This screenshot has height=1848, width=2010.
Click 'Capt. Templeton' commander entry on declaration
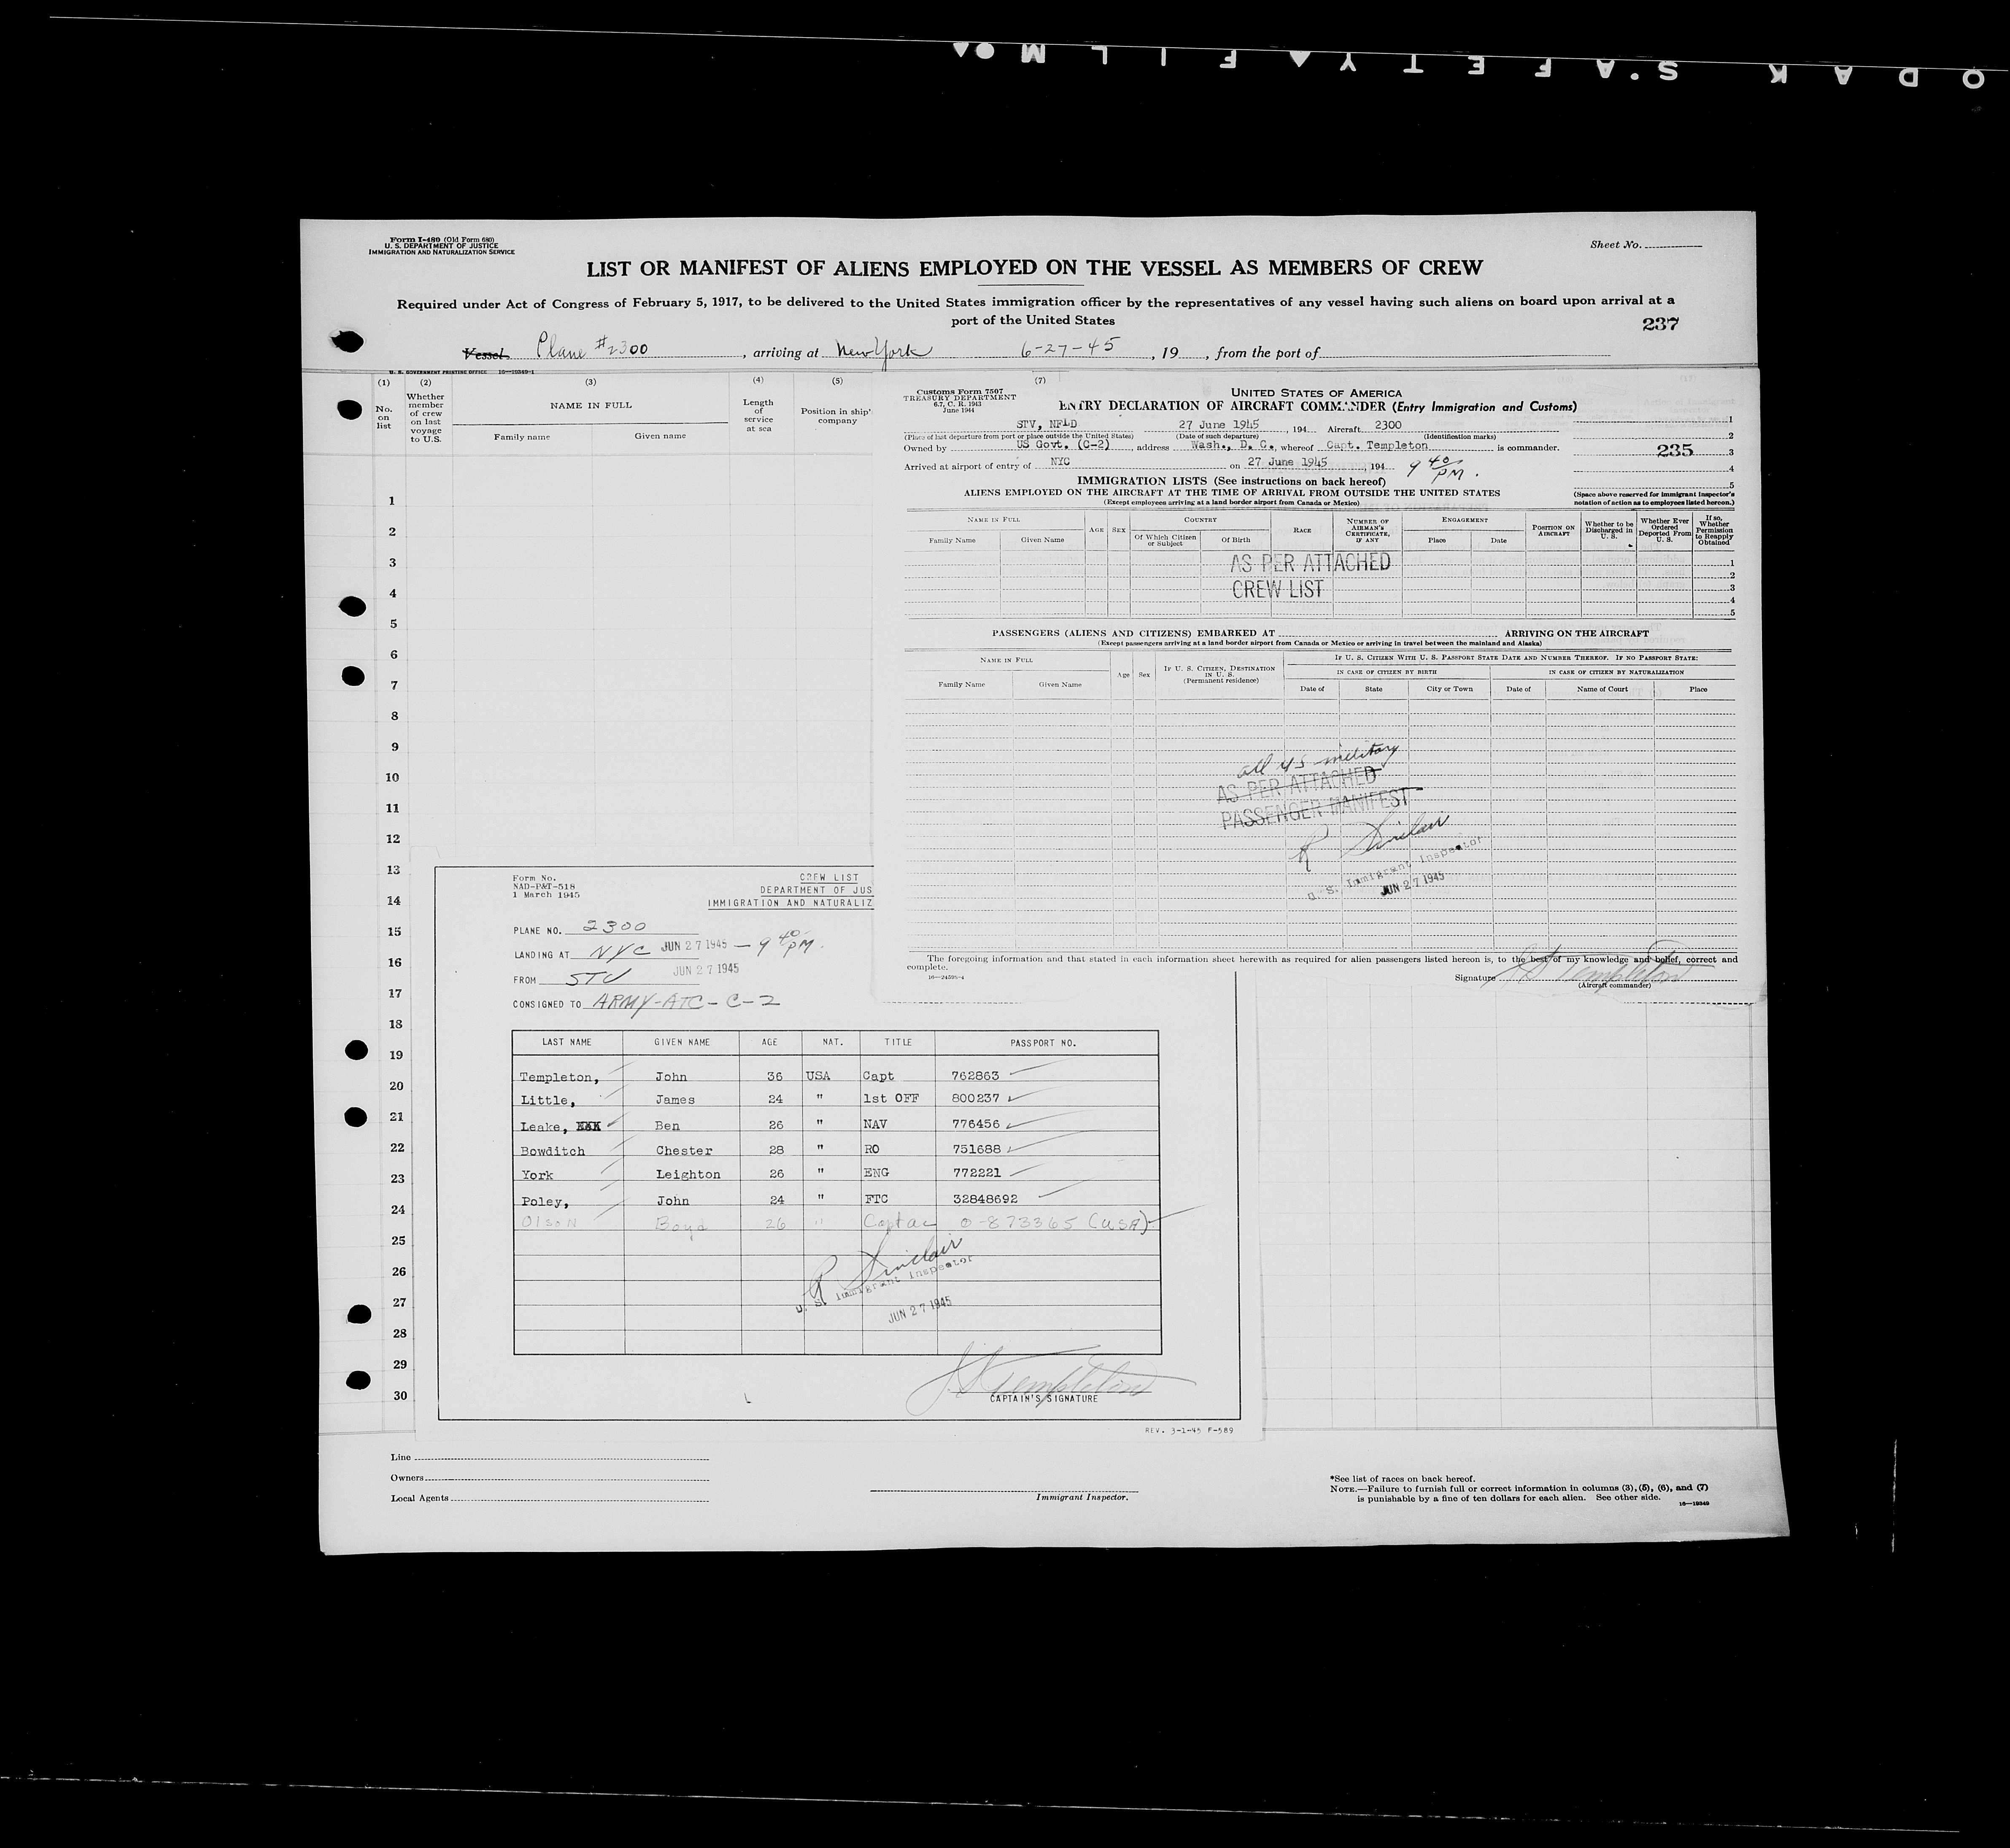[1376, 446]
